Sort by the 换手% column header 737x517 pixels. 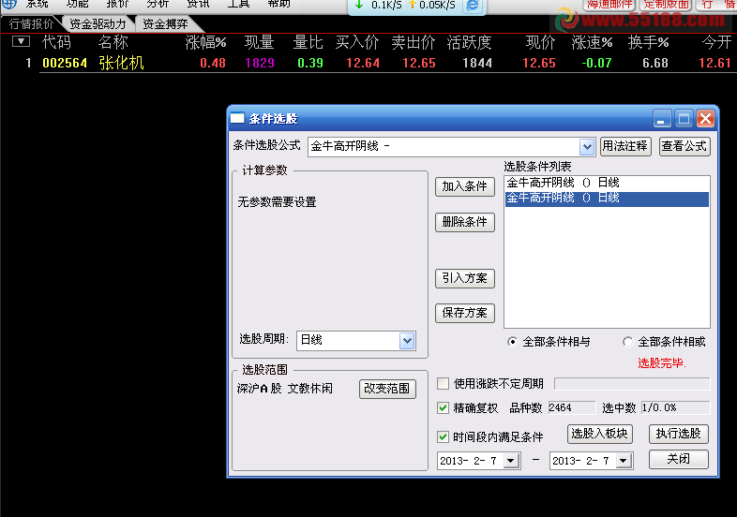pos(648,43)
